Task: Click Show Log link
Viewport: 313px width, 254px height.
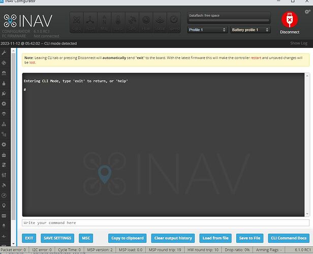Action: [x=299, y=43]
